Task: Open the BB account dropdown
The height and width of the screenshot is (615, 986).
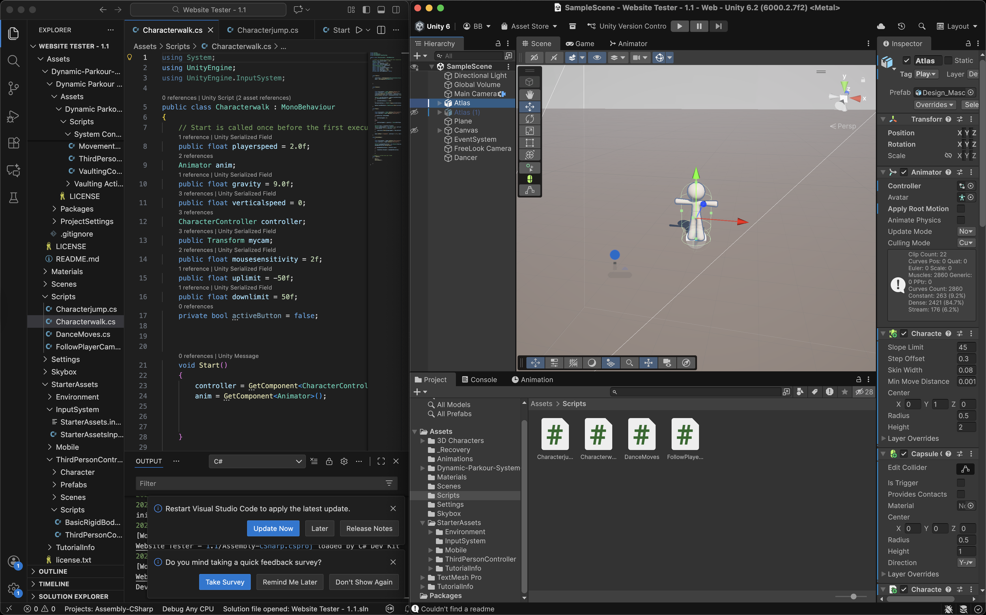Action: 477,26
